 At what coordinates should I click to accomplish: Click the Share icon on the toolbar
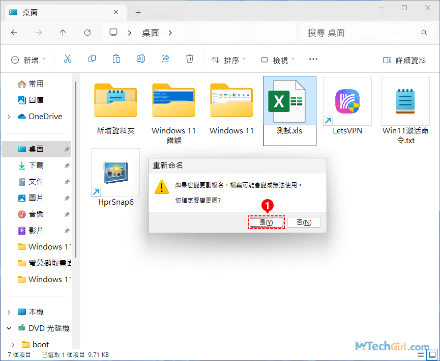point(165,59)
